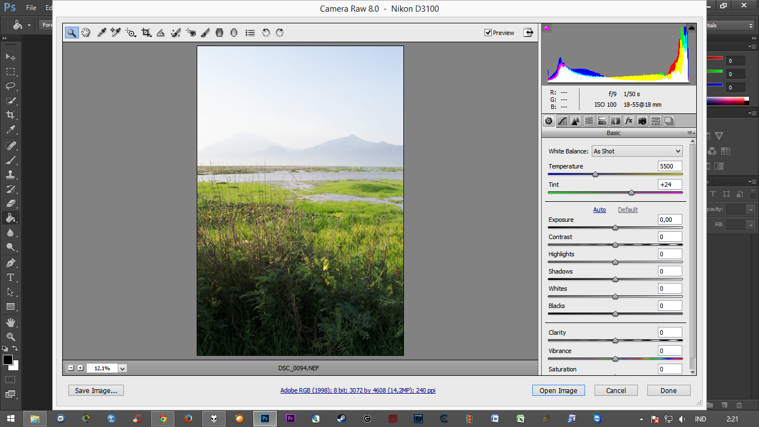This screenshot has height=427, width=759.
Task: Toggle full screen mode icon
Action: 528,33
